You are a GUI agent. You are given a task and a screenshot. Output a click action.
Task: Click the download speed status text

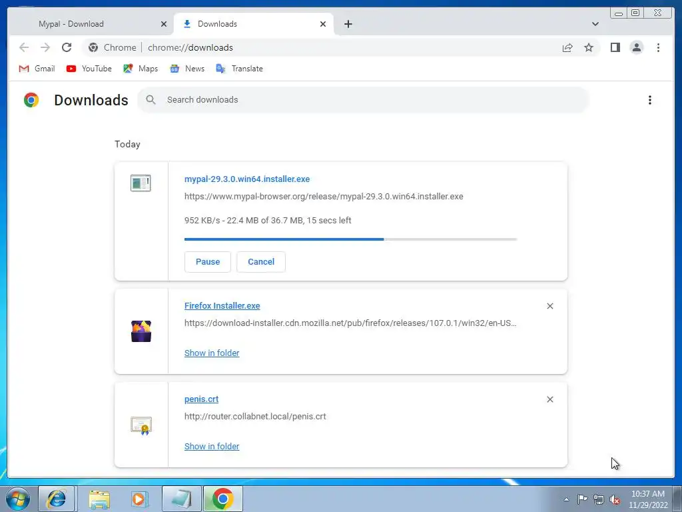(268, 220)
